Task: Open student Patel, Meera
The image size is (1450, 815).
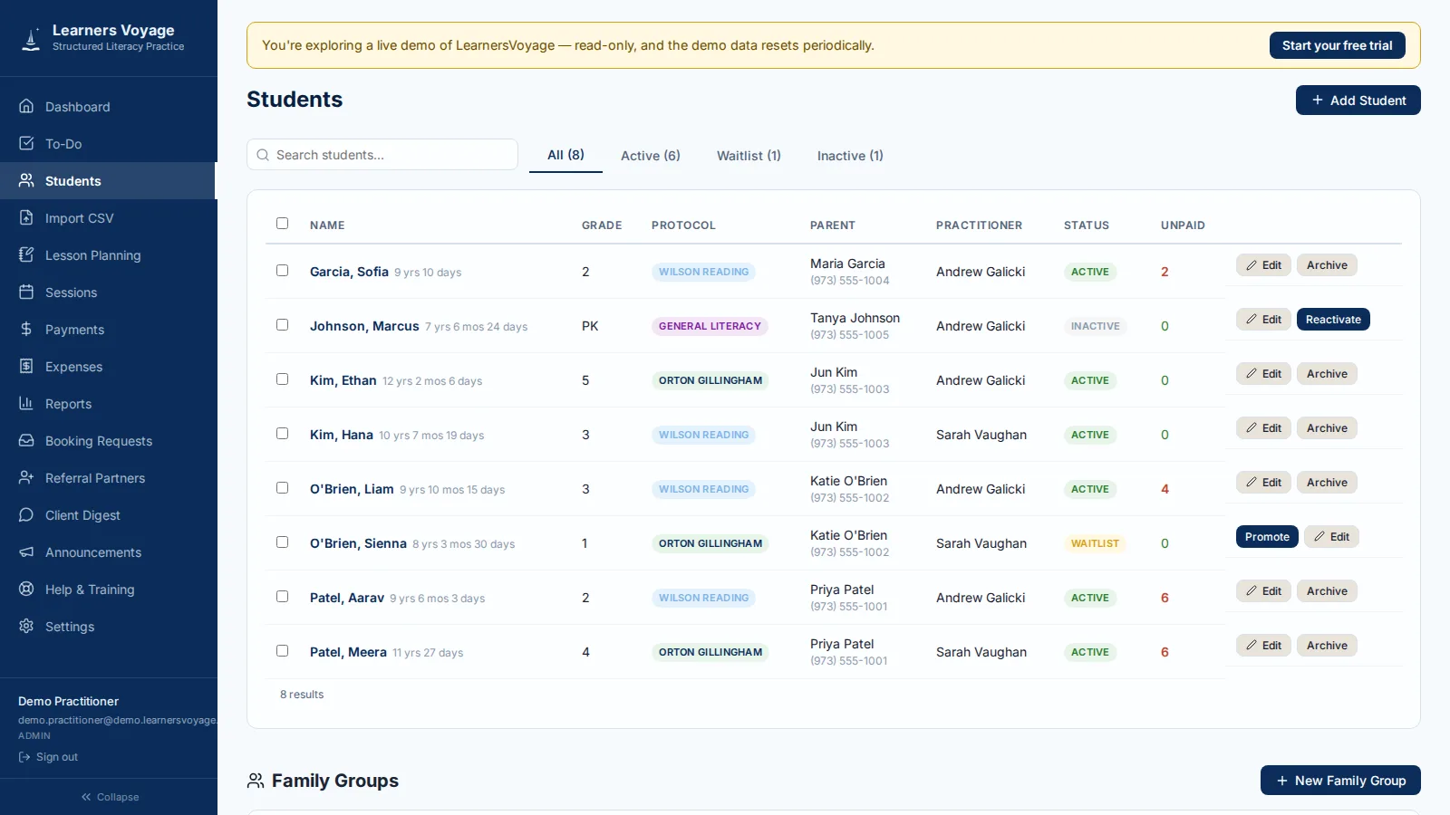Action: (348, 652)
